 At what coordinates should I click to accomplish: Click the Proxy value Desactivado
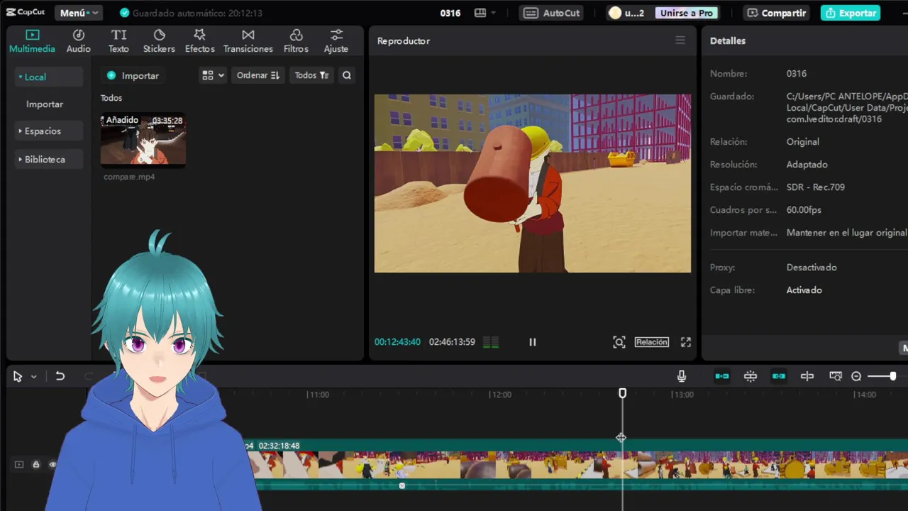tap(812, 268)
